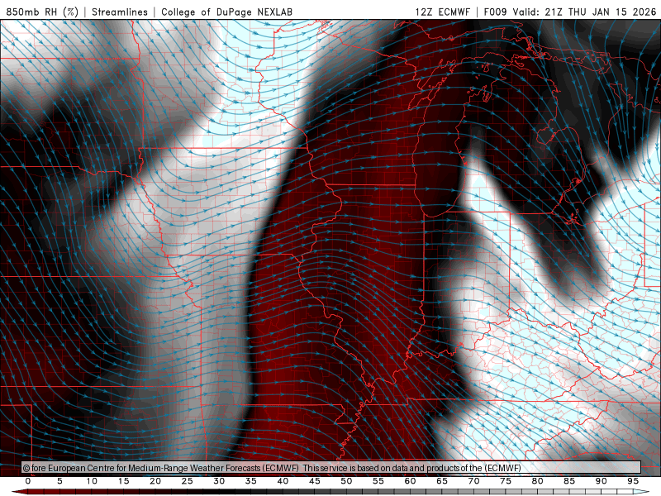The height and width of the screenshot is (496, 661).
Task: Click the '40' value on the RH scale
Action: 283,481
